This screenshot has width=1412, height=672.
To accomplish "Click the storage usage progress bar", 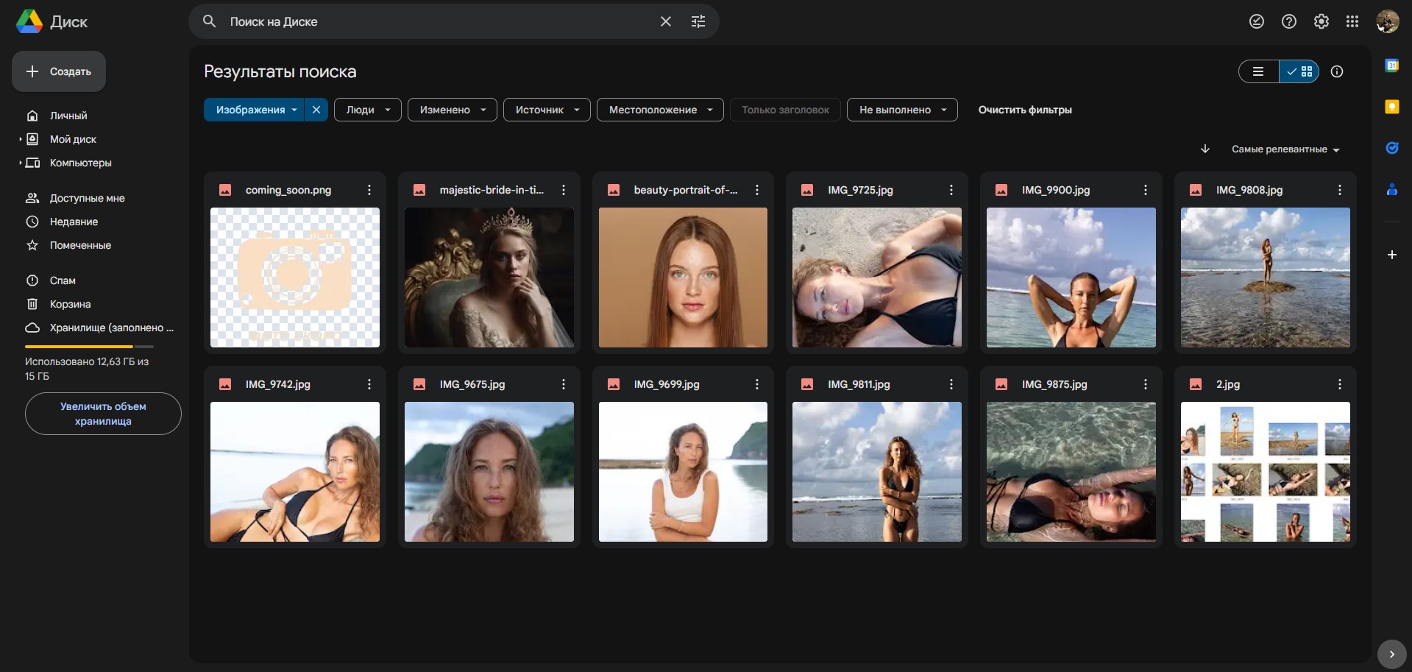I will pyautogui.click(x=89, y=346).
